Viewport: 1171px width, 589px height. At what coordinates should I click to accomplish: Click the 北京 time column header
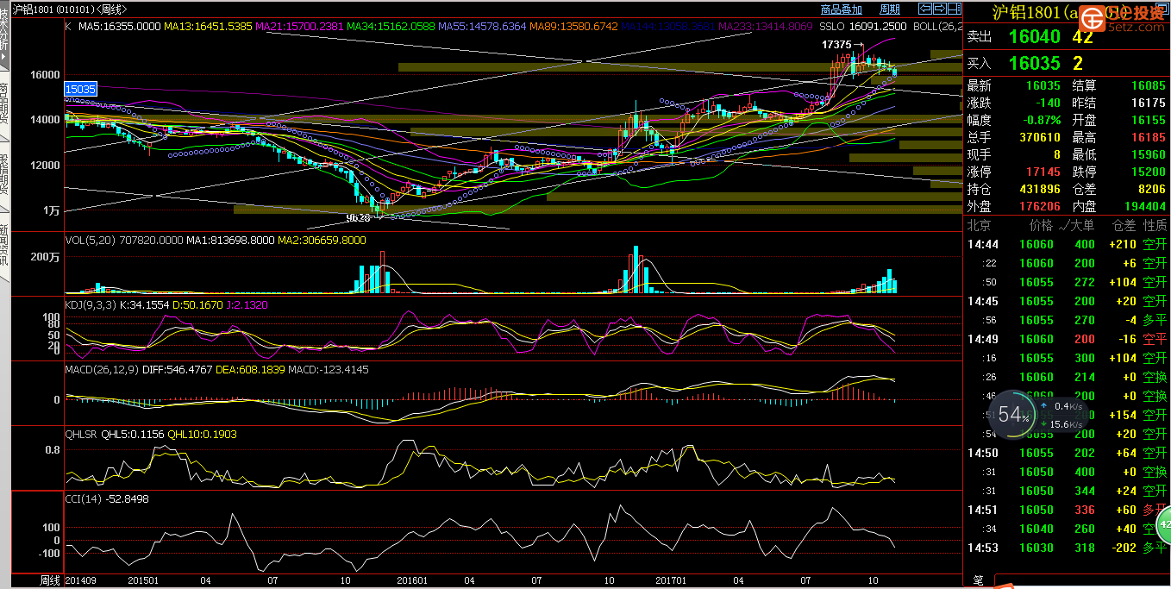click(979, 225)
